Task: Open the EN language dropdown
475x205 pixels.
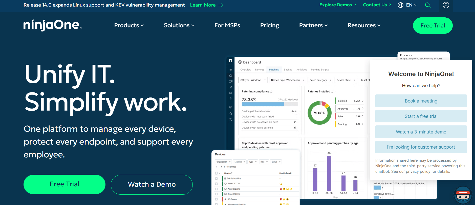Action: point(407,5)
